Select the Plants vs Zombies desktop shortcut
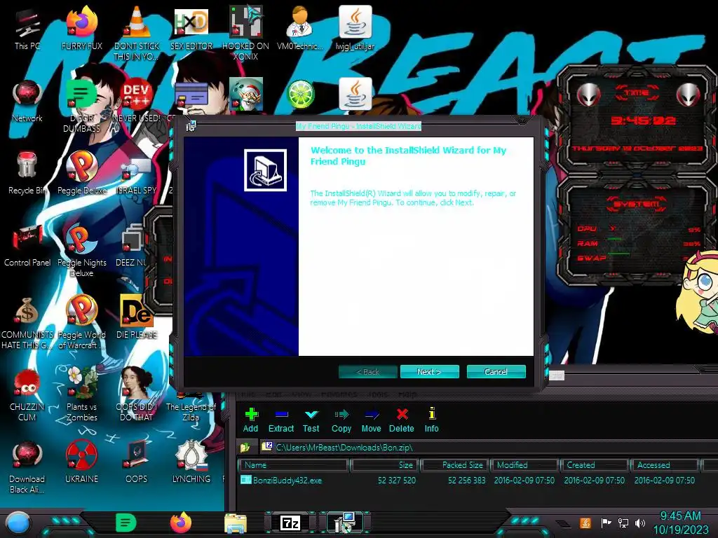 pos(82,394)
